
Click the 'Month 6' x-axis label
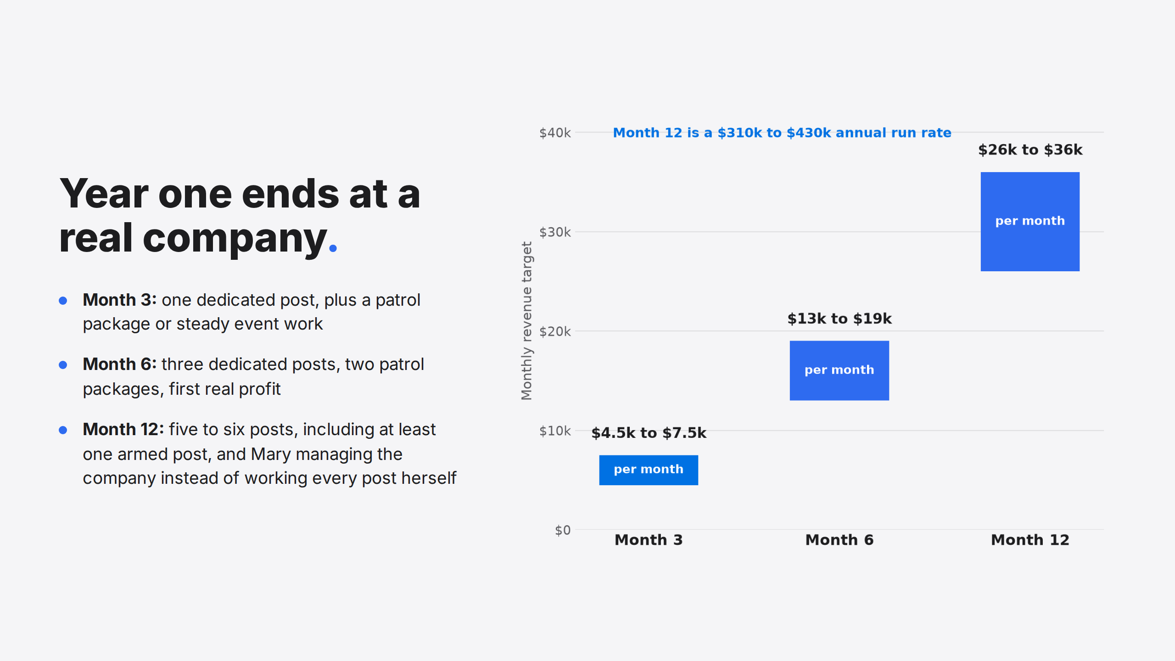839,540
